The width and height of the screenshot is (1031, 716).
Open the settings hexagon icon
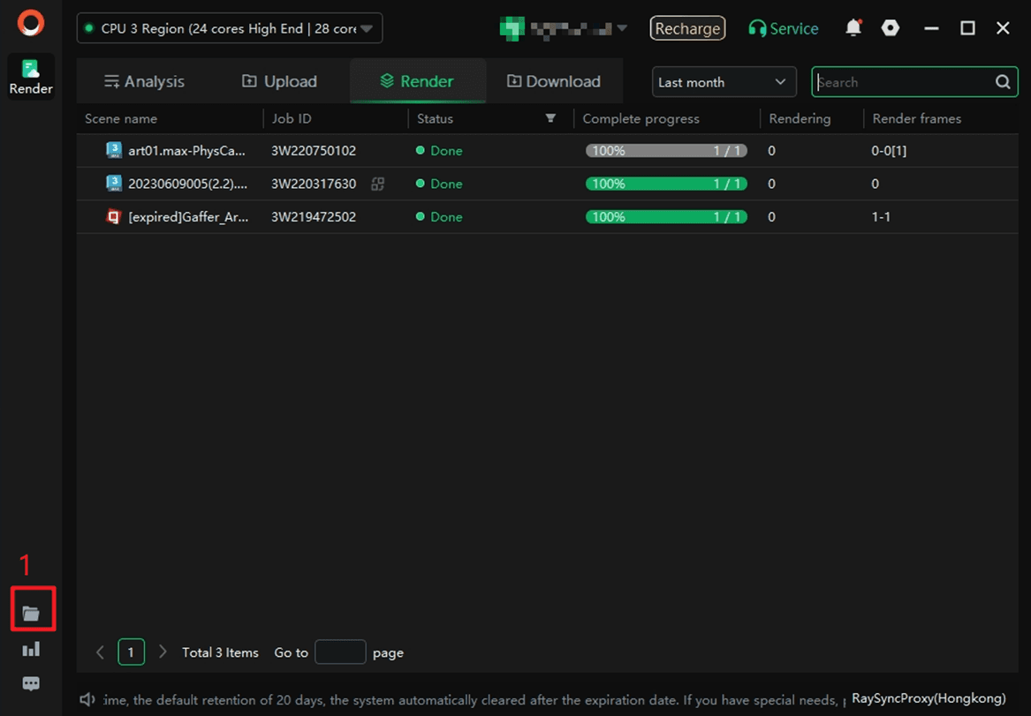point(891,28)
